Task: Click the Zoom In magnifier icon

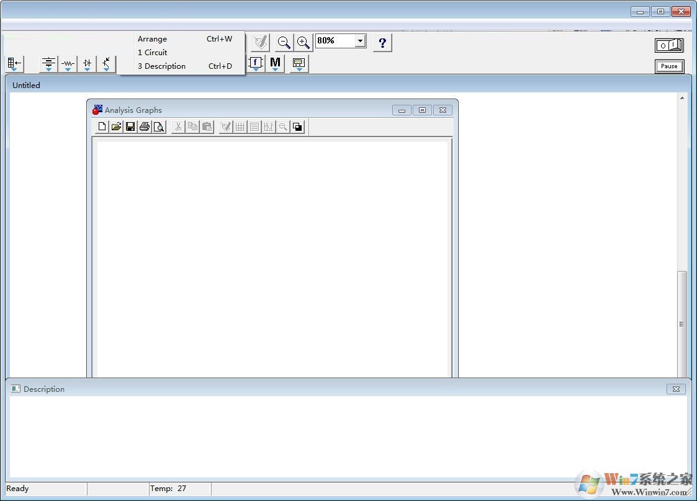Action: (x=304, y=42)
